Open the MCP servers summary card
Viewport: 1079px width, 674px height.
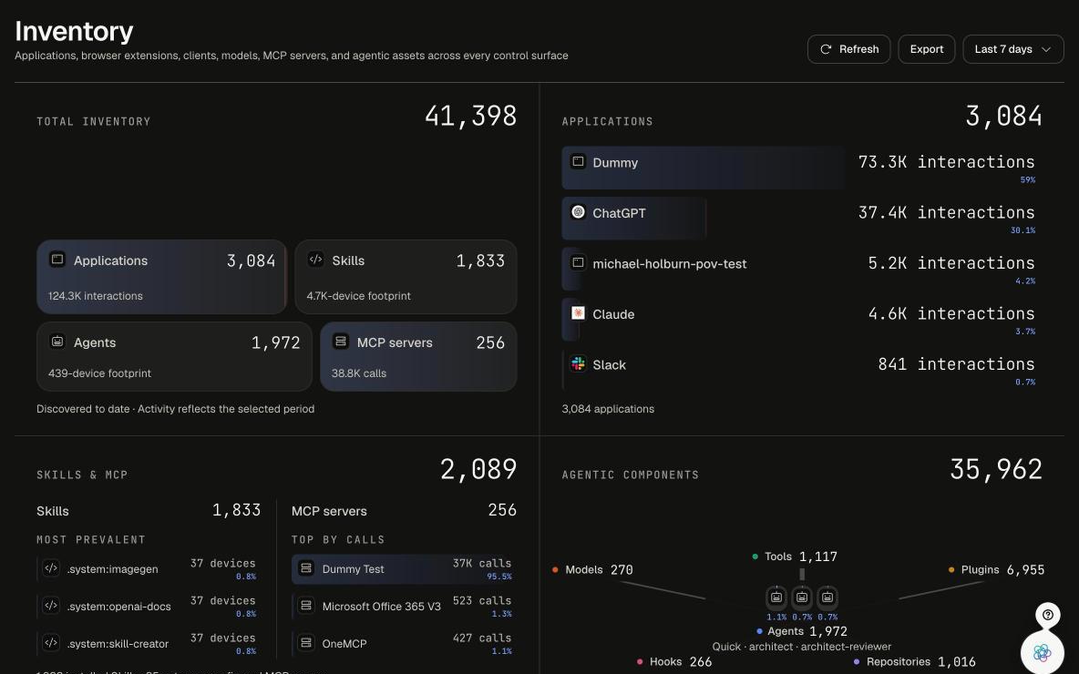[x=418, y=357]
